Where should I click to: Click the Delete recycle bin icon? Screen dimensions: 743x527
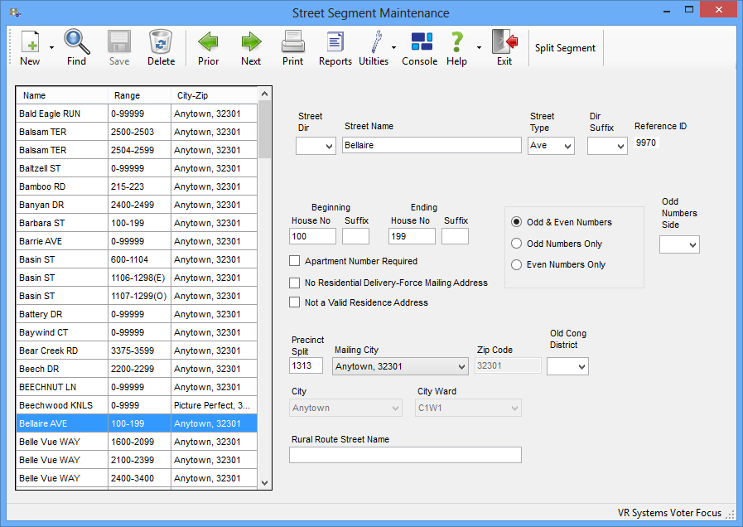click(x=161, y=41)
